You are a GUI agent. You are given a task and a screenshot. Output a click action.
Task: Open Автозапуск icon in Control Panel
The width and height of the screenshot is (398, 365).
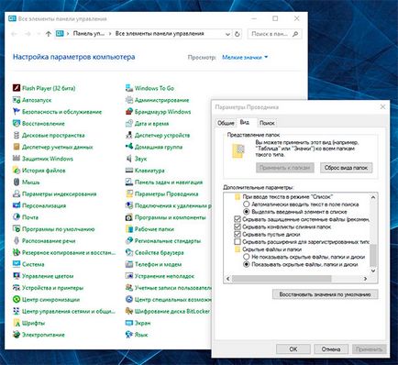point(17,100)
